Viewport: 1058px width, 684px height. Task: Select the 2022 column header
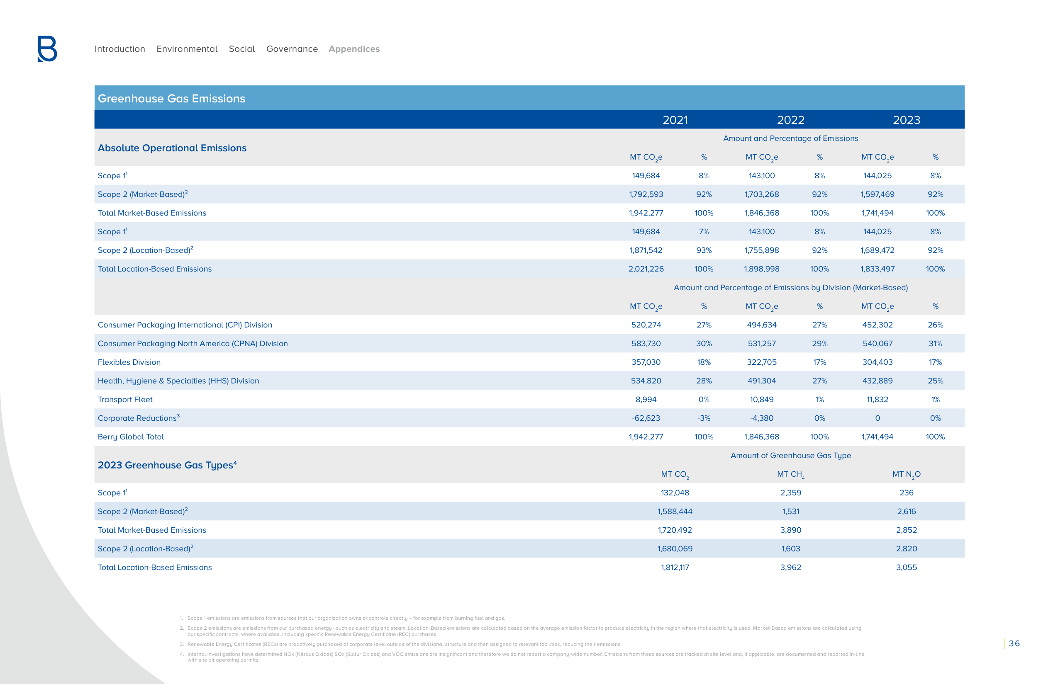[790, 120]
